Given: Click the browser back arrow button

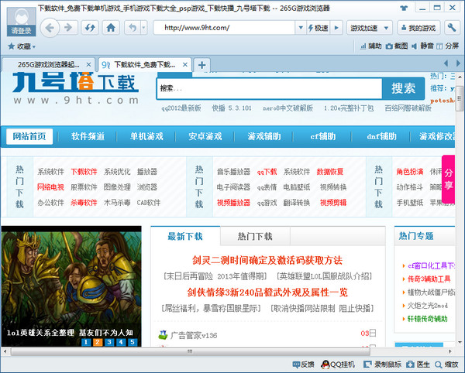Looking at the screenshot, I should coord(50,28).
